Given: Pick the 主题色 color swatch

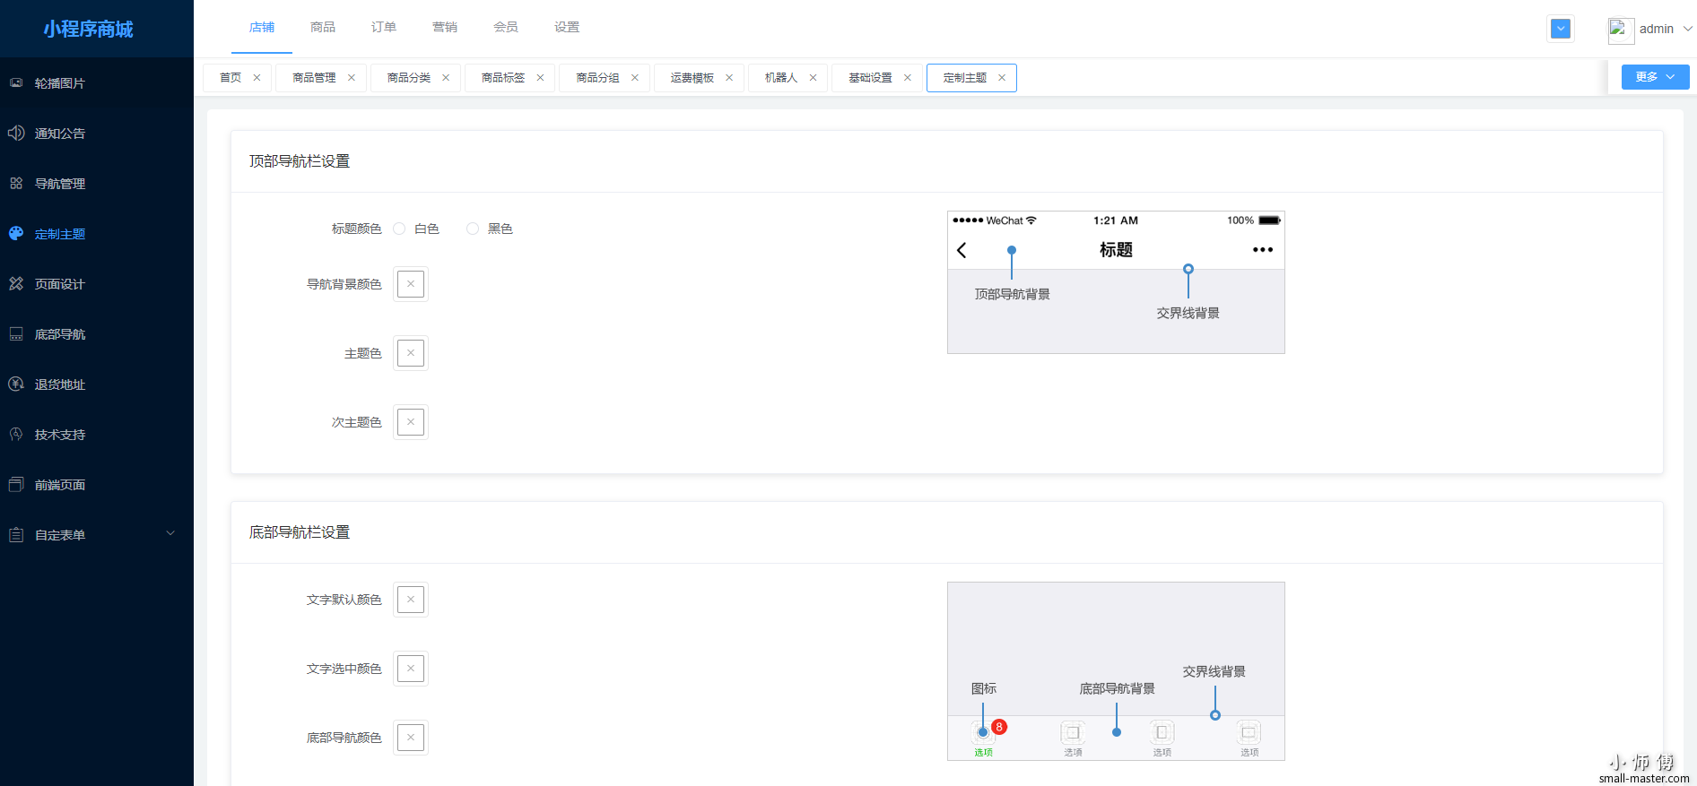Looking at the screenshot, I should click(x=411, y=353).
